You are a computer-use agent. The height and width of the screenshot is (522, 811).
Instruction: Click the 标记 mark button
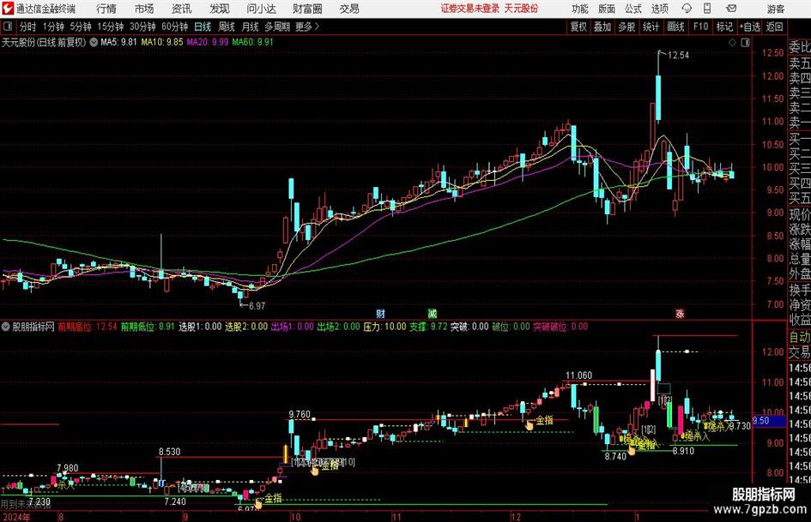724,27
